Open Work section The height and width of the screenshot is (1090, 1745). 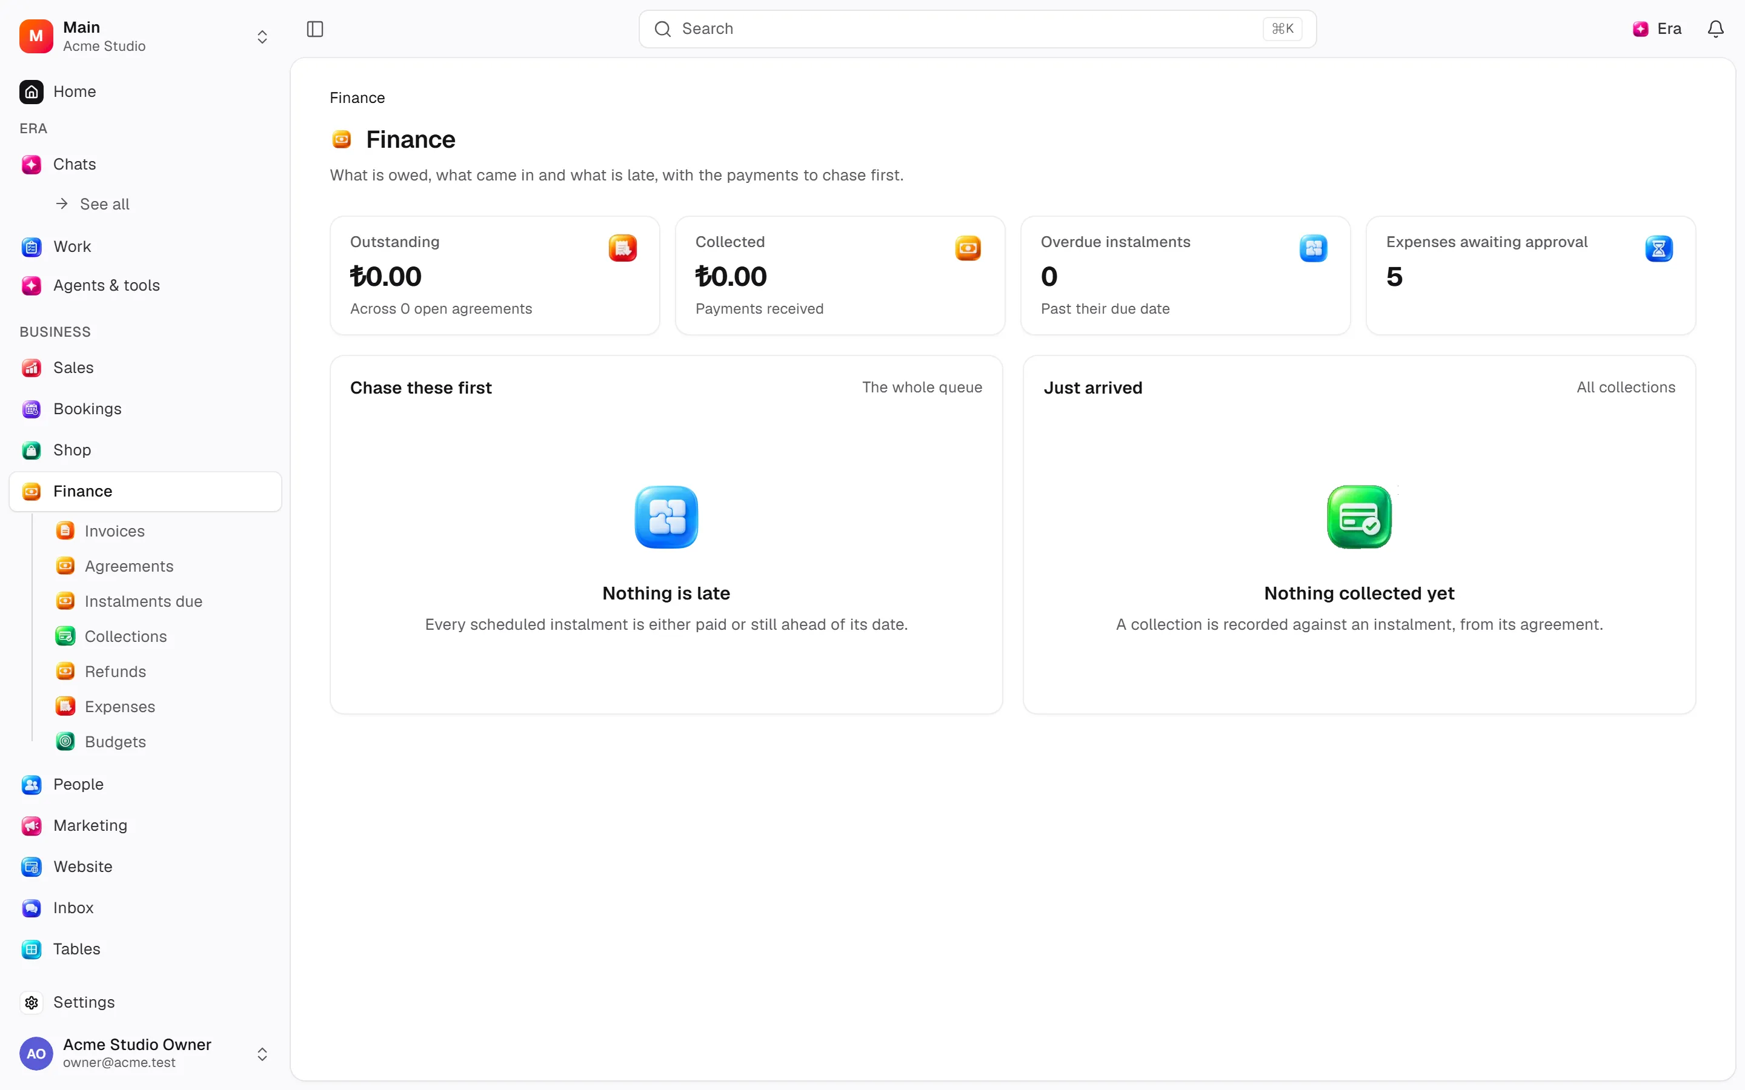(x=145, y=246)
